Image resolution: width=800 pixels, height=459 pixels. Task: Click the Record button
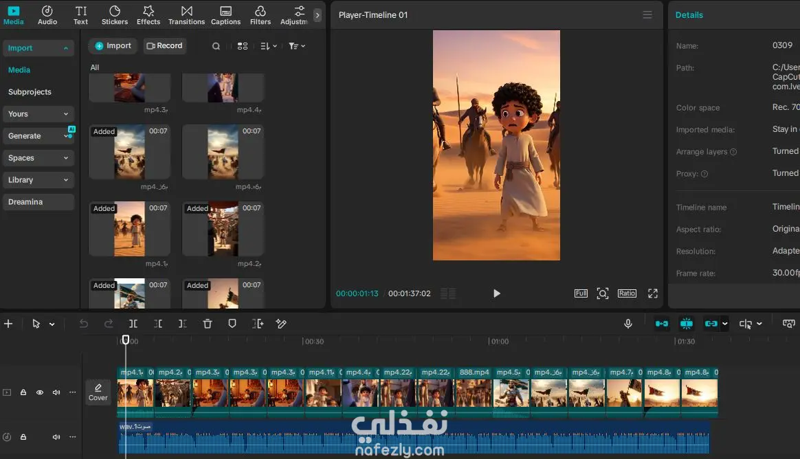[x=164, y=46]
